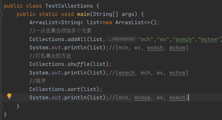Image resolution: width=222 pixels, height=120 pixels.
Task: Collapse the fold marker at method closing brace
Action: click(x=1, y=106)
